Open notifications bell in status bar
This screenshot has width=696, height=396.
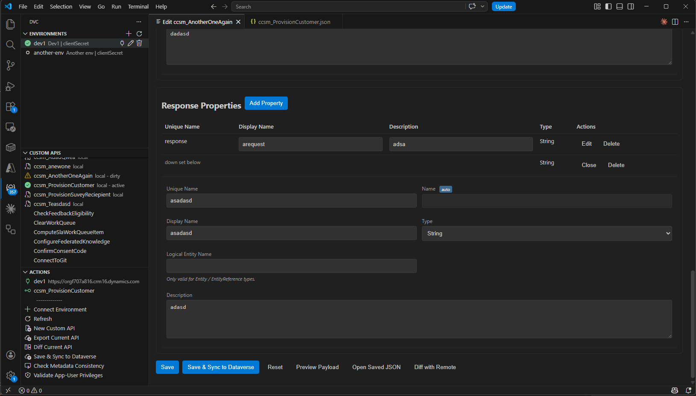click(x=688, y=390)
